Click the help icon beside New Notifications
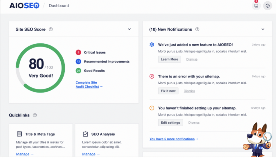 click(x=197, y=29)
